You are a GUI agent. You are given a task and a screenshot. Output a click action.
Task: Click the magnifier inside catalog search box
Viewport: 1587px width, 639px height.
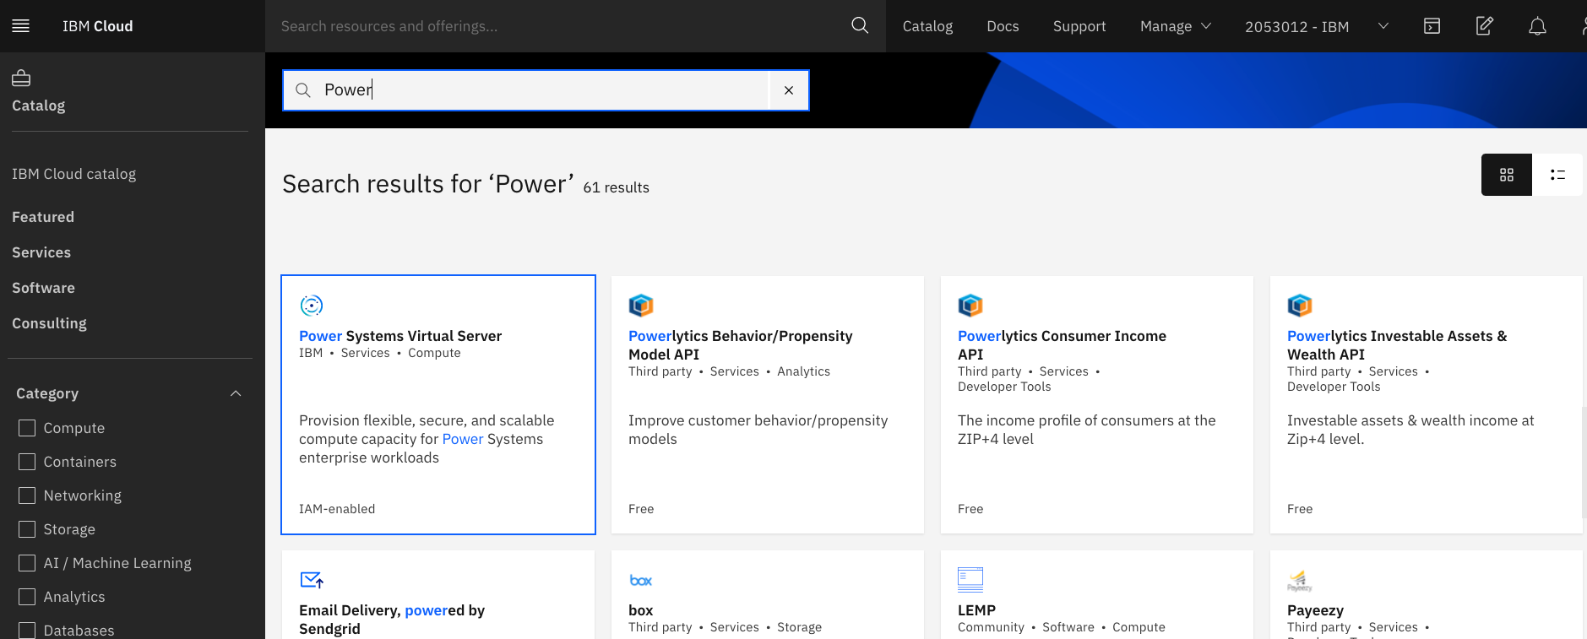pyautogui.click(x=303, y=90)
